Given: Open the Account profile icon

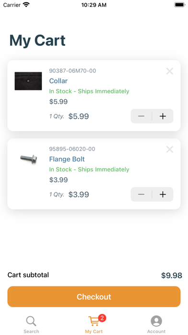Looking at the screenshot, I should [156, 321].
